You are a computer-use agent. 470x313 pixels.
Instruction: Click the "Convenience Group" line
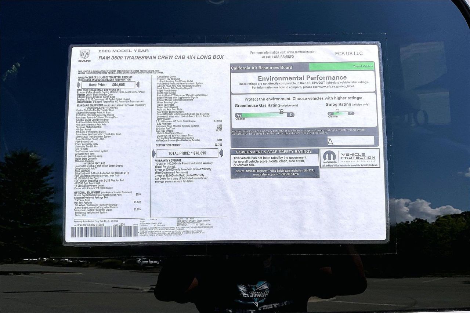pos(166,77)
